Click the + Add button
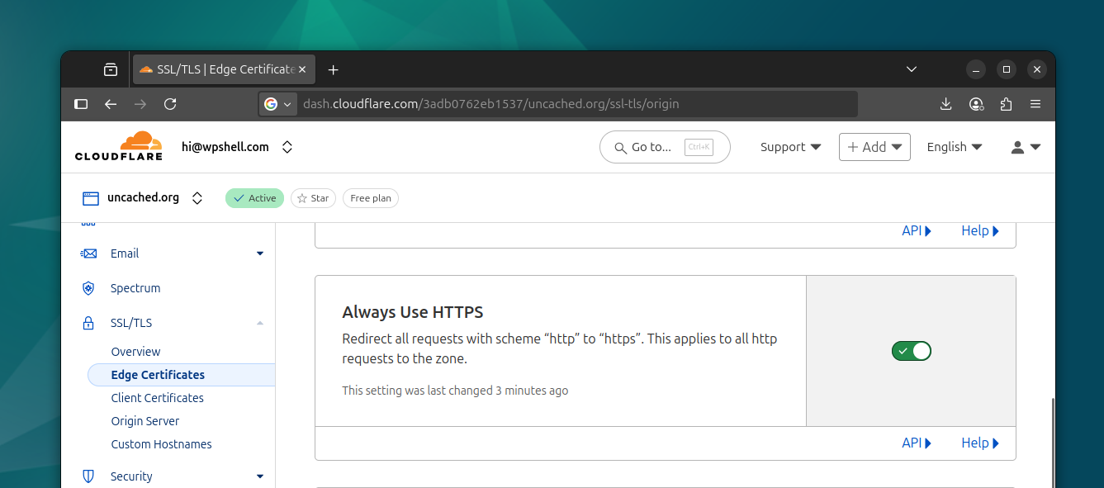This screenshot has height=488, width=1104. tap(874, 147)
